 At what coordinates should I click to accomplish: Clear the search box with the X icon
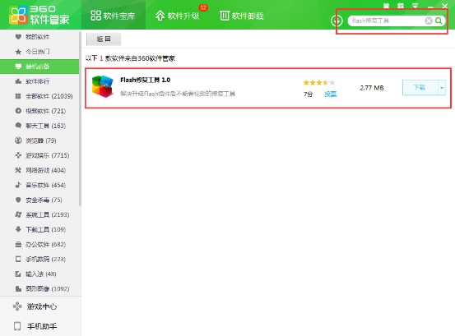[429, 21]
